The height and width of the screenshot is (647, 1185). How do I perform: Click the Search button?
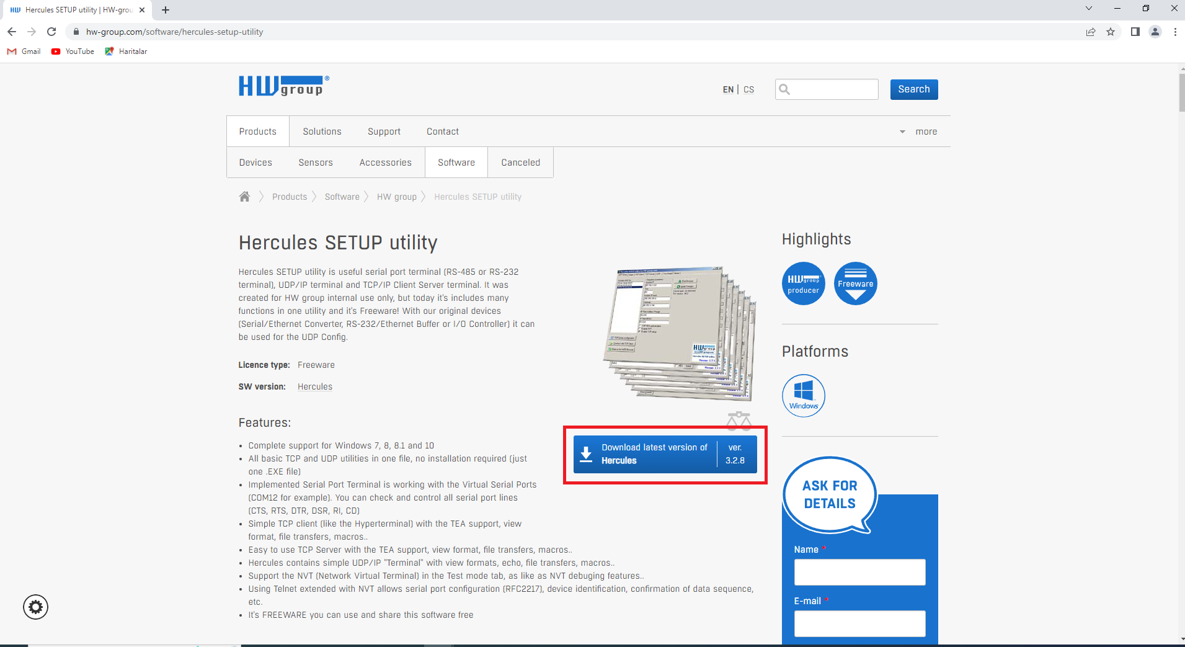click(x=914, y=89)
